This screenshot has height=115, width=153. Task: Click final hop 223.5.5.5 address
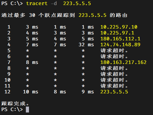pyautogui.click(x=114, y=92)
